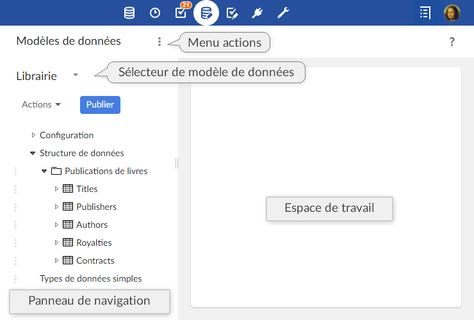Open the Actions dropdown menu
The width and height of the screenshot is (474, 320).
click(41, 104)
